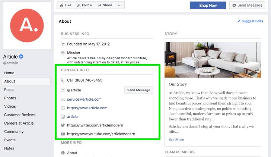Click the @article username under page name
The image size is (271, 157).
coord(10,63)
